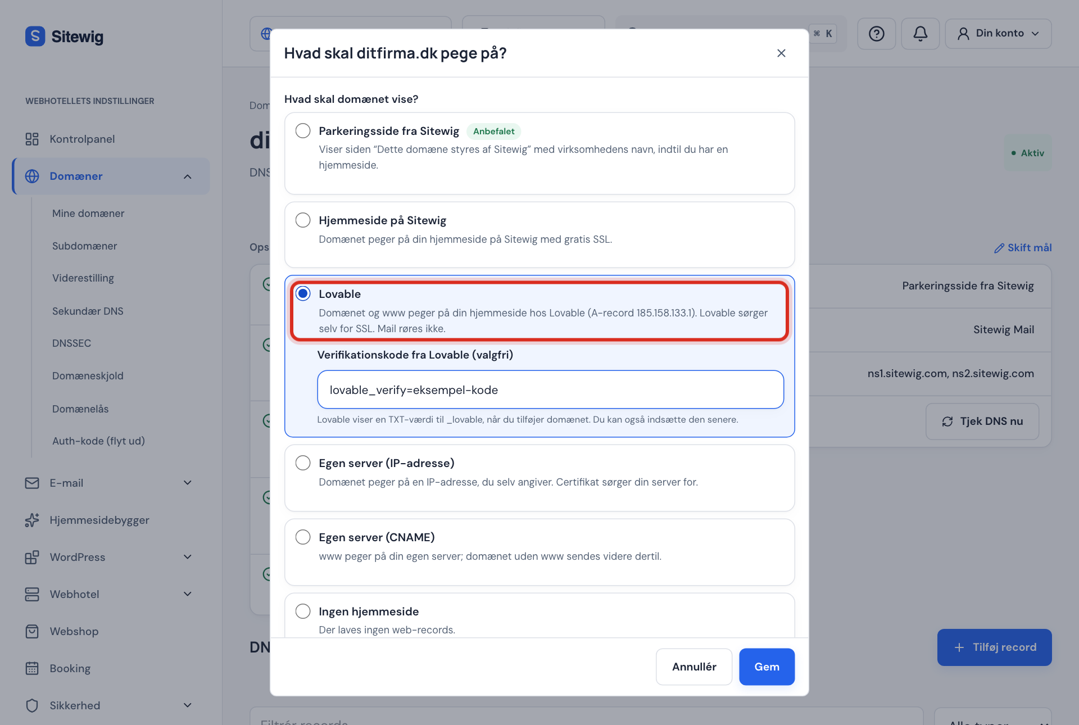
Task: Expand the WordPress menu chevron
Action: pos(188,557)
